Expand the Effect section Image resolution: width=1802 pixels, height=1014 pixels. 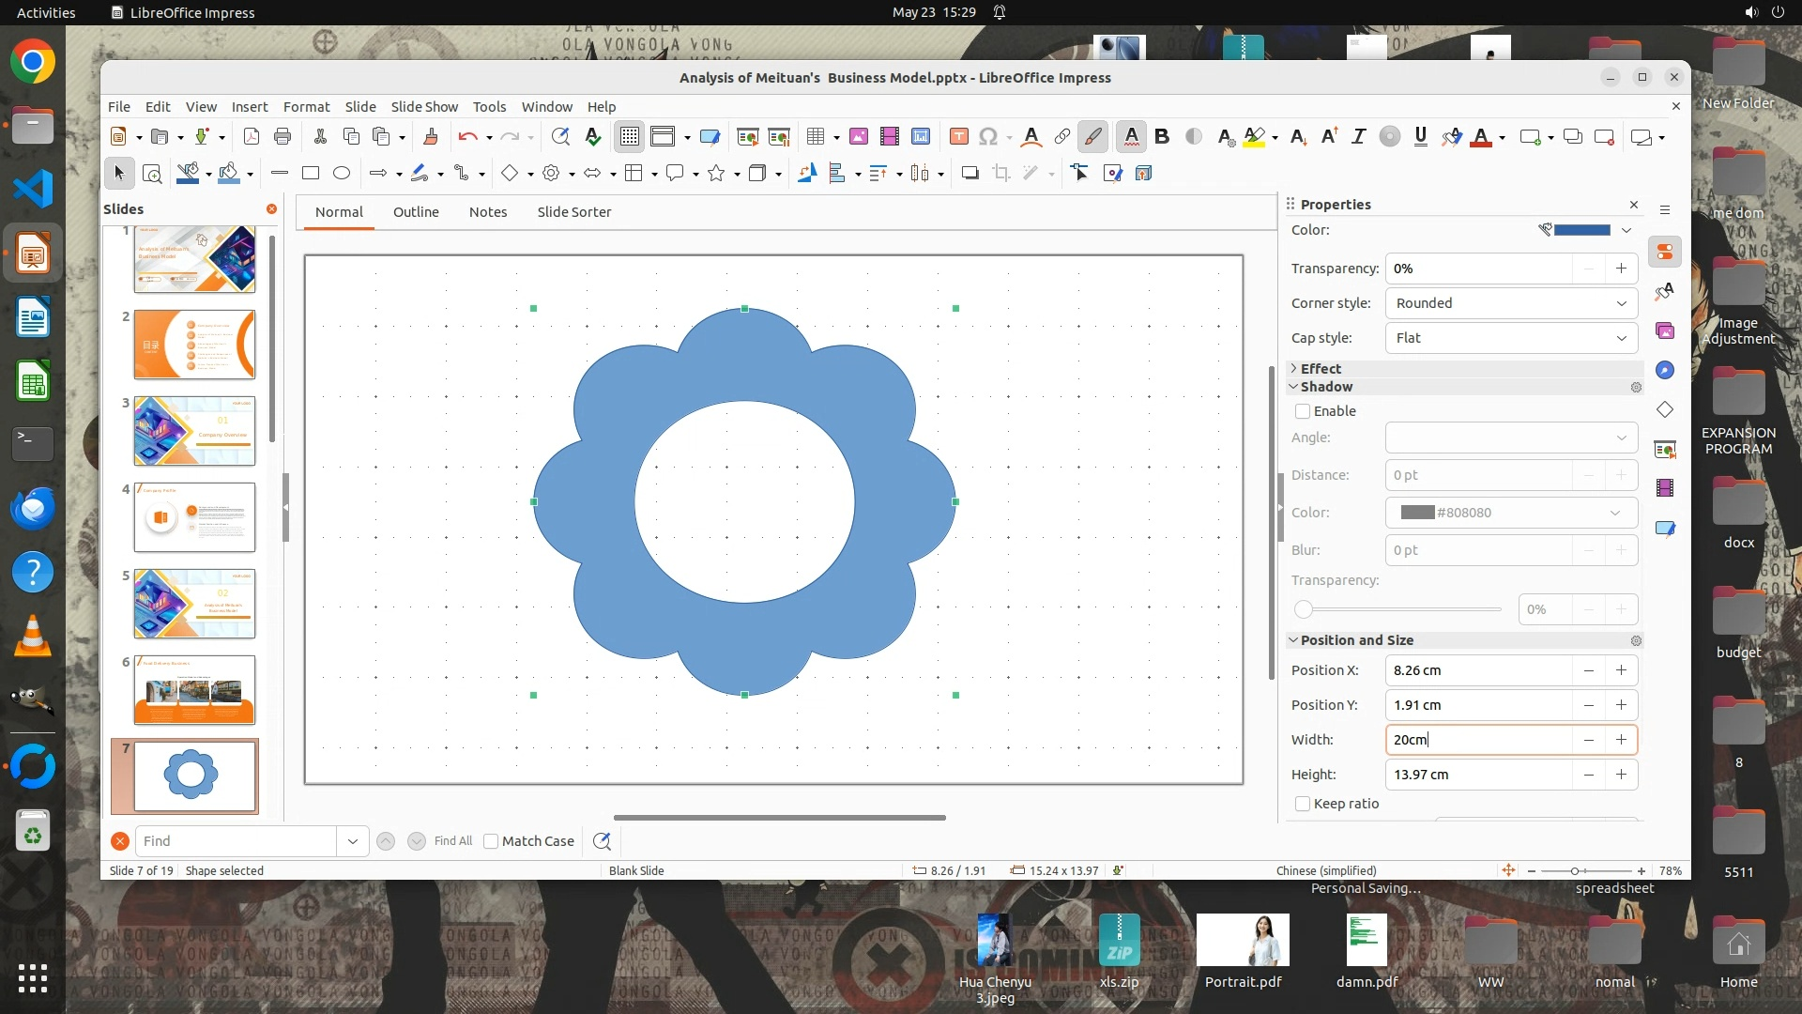[x=1320, y=368]
